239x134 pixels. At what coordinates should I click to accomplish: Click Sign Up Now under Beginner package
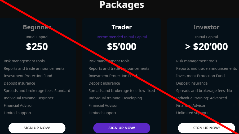pos(37,128)
